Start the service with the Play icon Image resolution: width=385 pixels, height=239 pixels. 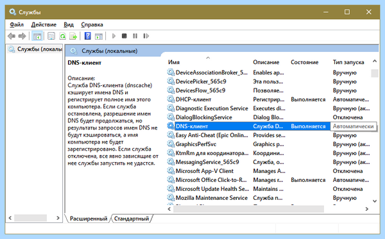pyautogui.click(x=114, y=36)
